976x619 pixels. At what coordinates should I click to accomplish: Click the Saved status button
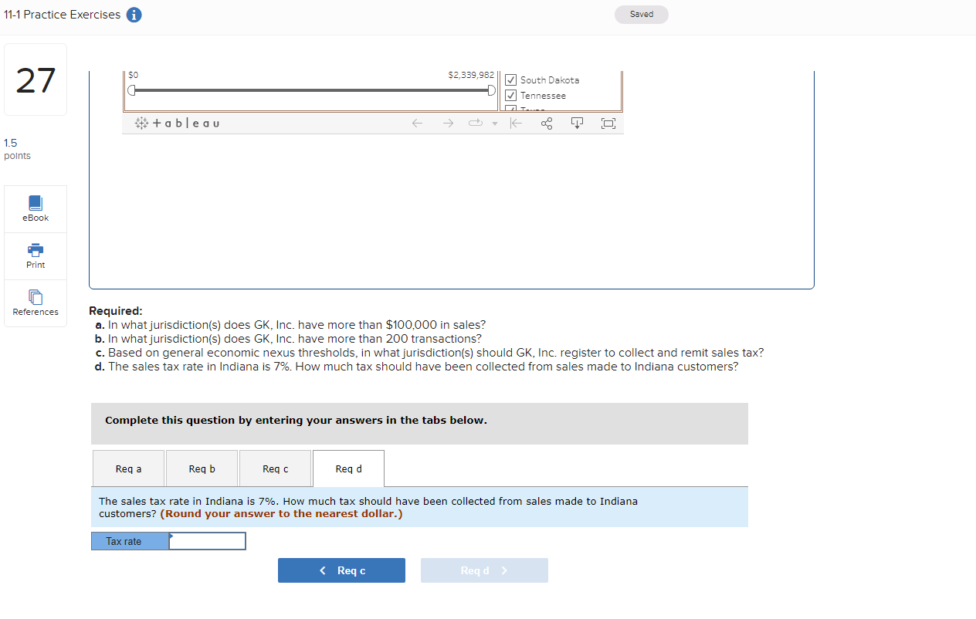(641, 15)
